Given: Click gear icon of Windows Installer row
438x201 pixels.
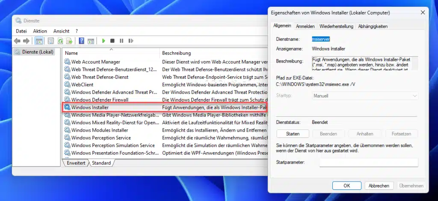Looking at the screenshot, I should click(67, 107).
